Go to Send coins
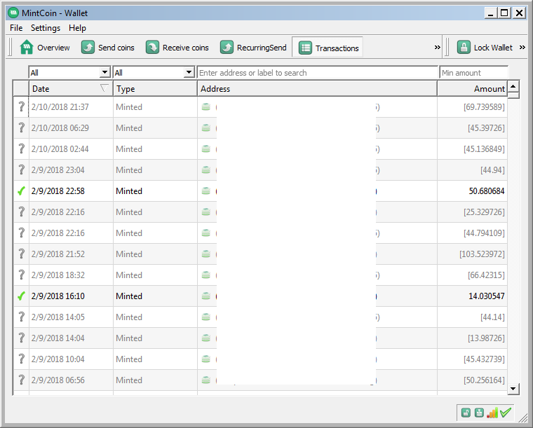The width and height of the screenshot is (533, 428). [x=108, y=48]
